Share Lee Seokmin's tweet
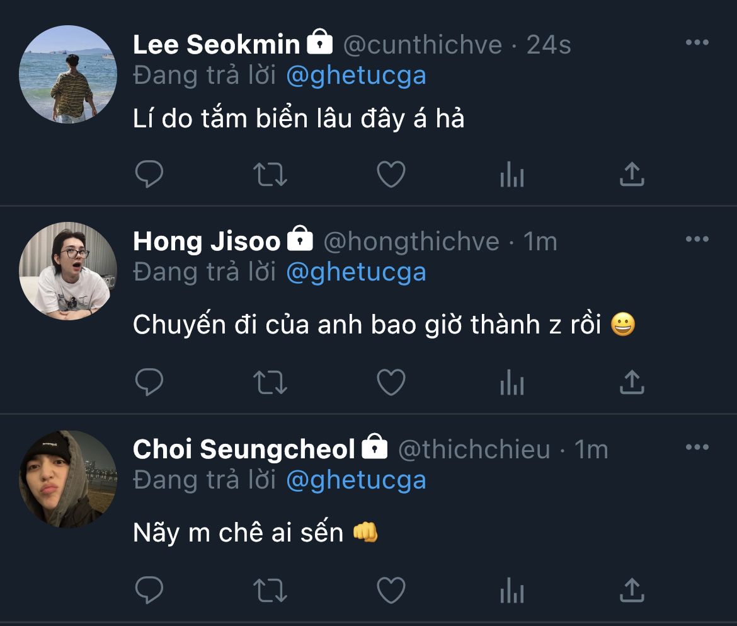737x626 pixels. 631,175
